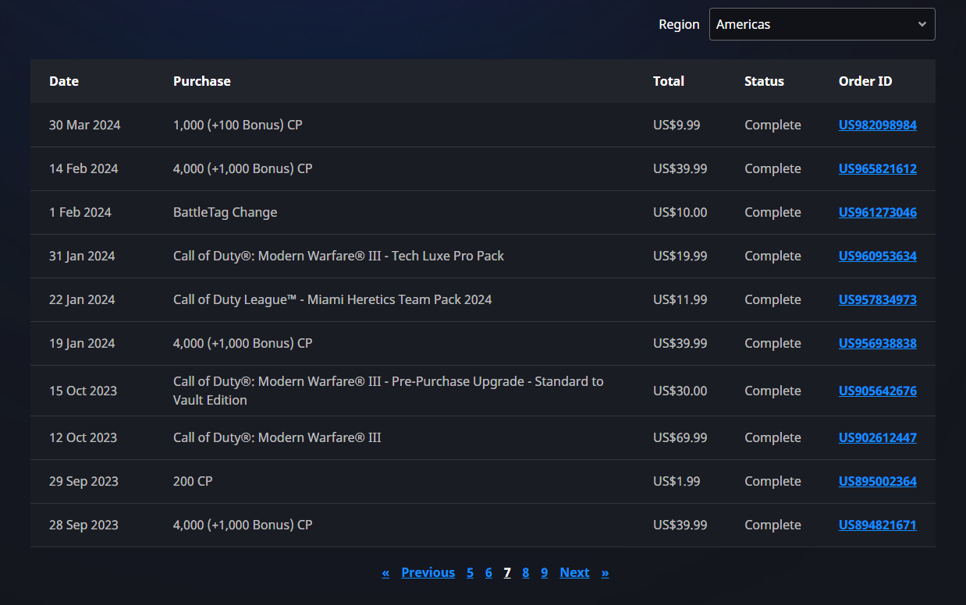The image size is (966, 605).
Task: Click the Status column header
Action: (x=764, y=81)
